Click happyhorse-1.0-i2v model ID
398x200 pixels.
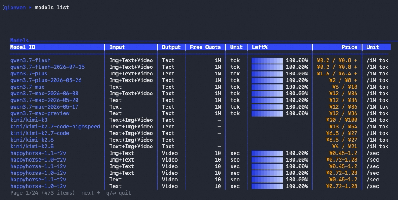[38, 173]
